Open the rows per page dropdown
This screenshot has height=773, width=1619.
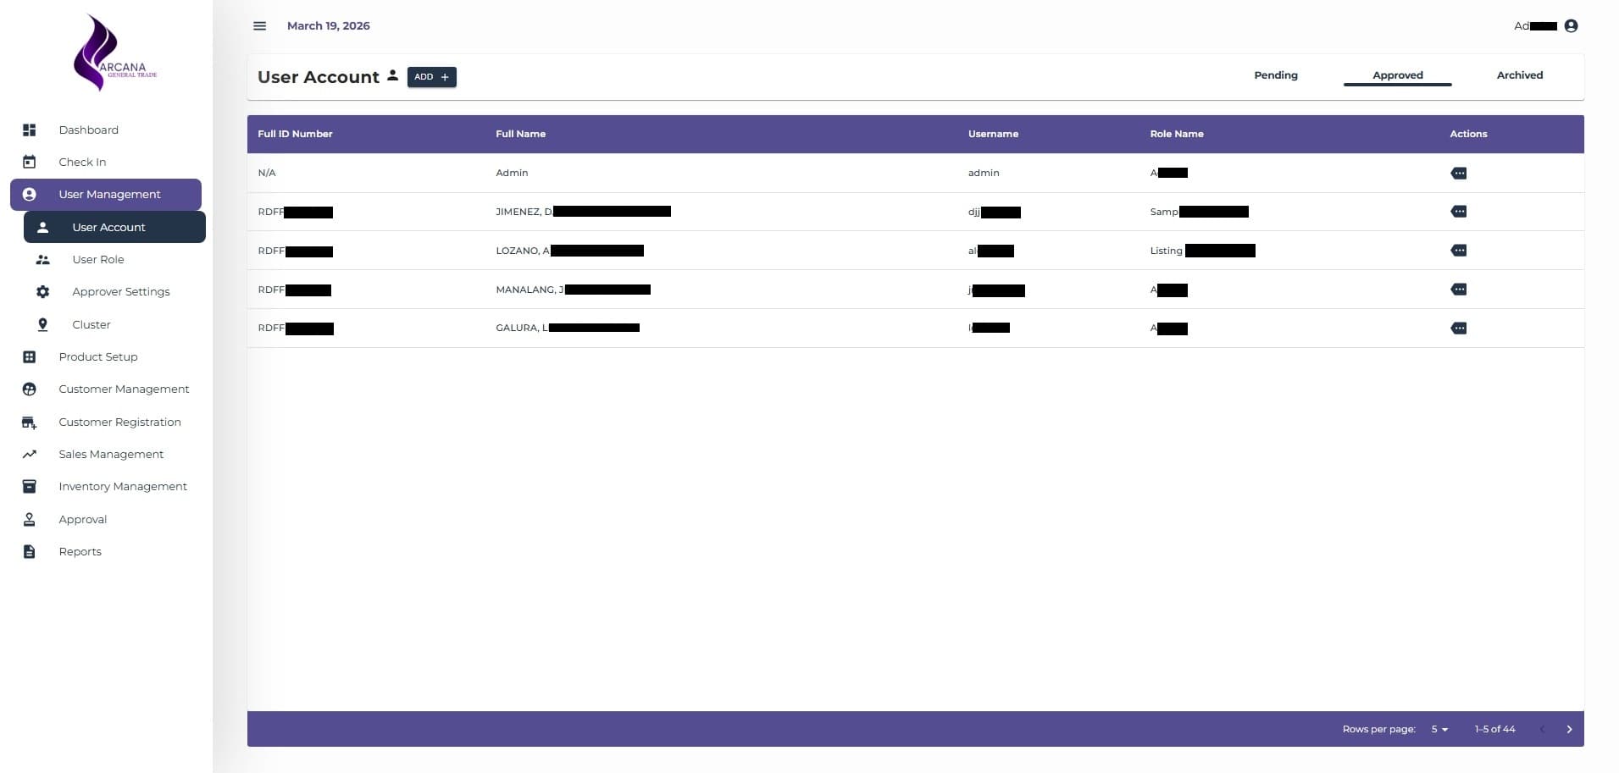[1439, 729]
